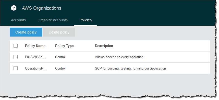Check the OperationsP... policy row checkbox

pos(16,68)
